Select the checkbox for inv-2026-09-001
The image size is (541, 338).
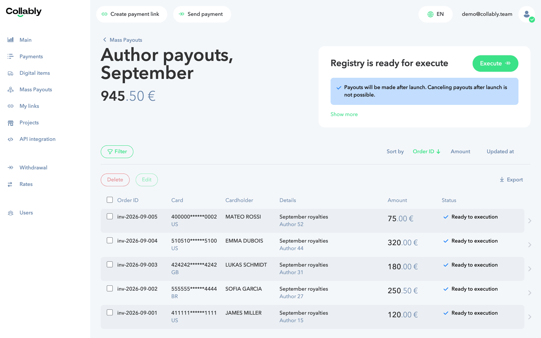tap(110, 312)
